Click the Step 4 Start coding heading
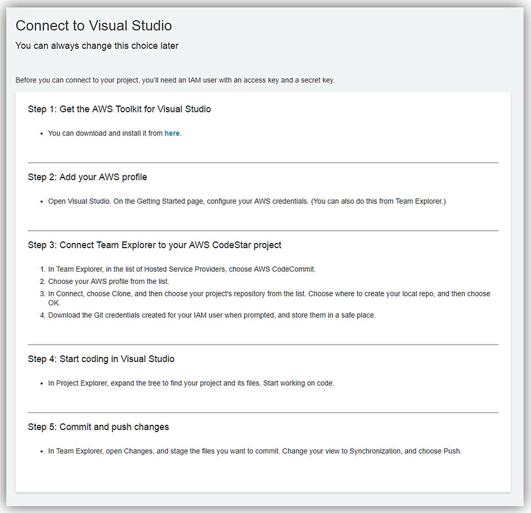Image resolution: width=531 pixels, height=513 pixels. pyautogui.click(x=101, y=359)
